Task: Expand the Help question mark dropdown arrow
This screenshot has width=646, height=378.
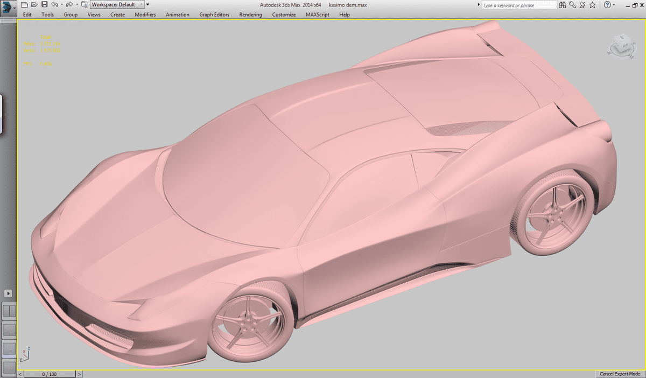Action: [x=615, y=5]
